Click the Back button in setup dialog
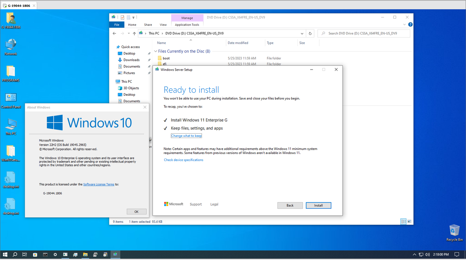This screenshot has height=260, width=466. pos(290,205)
